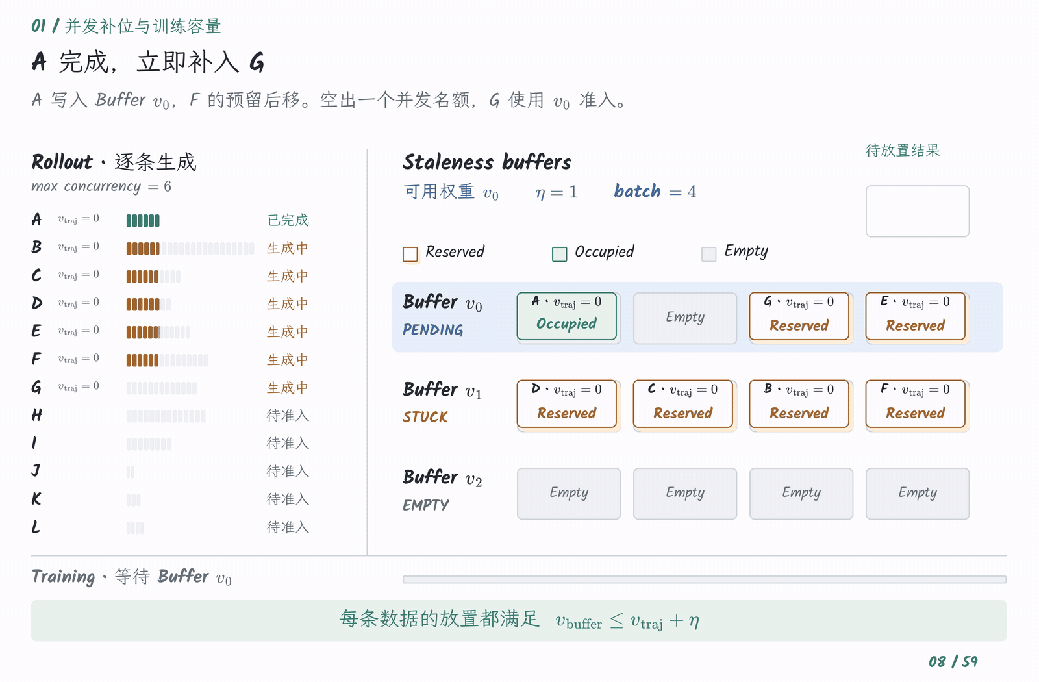Image resolution: width=1039 pixels, height=682 pixels.
Task: Click the 生成中 status of row E
Action: [288, 332]
